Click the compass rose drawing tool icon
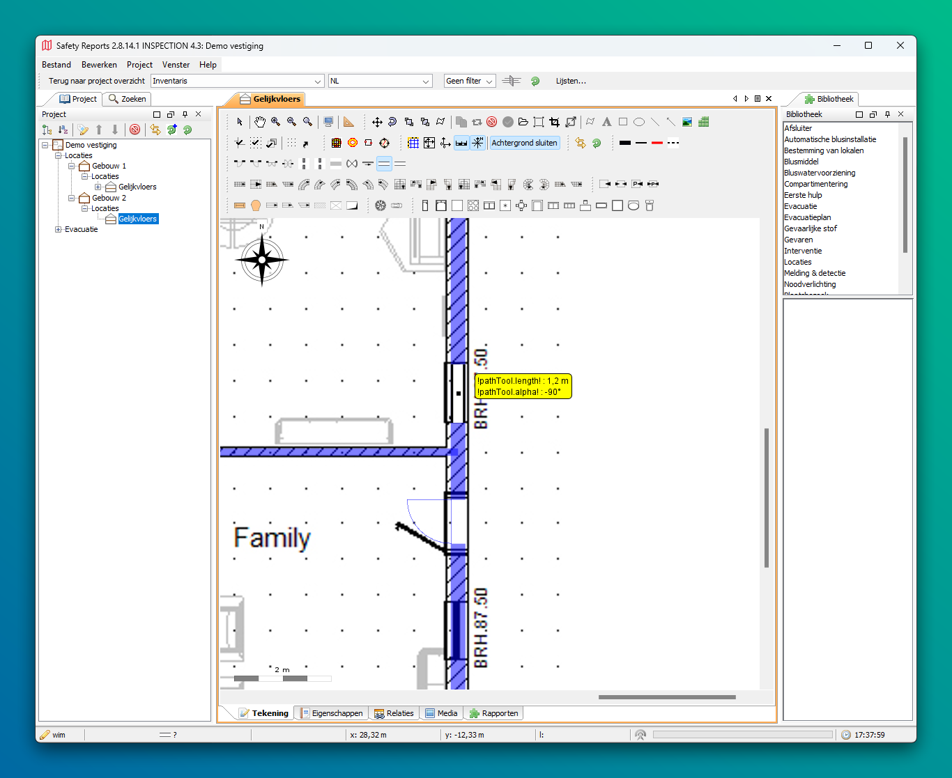This screenshot has width=952, height=778. pyautogui.click(x=384, y=143)
